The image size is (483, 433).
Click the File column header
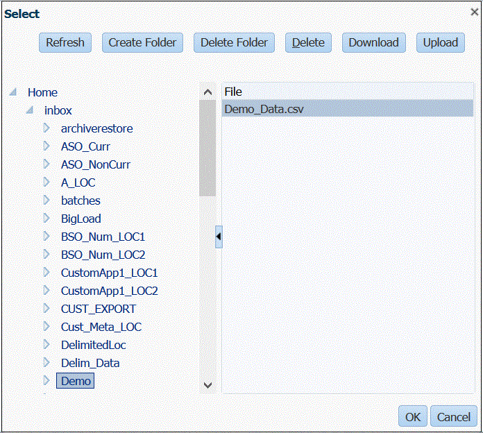pyautogui.click(x=233, y=92)
